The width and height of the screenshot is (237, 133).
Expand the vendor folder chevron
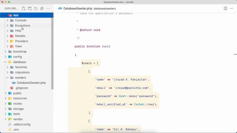point(6,119)
